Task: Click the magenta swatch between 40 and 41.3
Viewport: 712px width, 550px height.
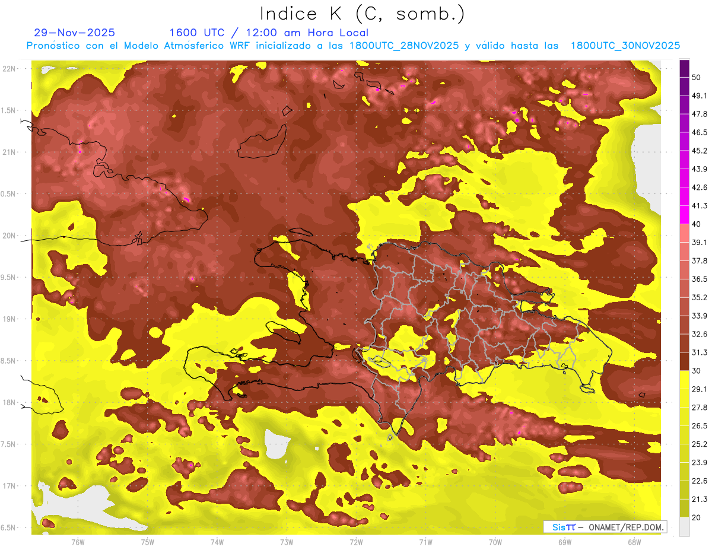Action: click(x=684, y=215)
